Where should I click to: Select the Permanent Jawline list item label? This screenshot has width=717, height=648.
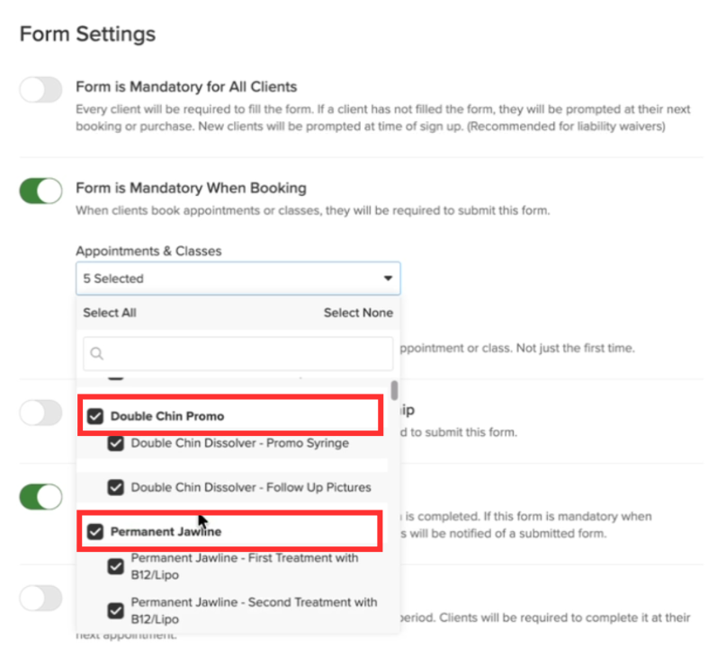(166, 532)
